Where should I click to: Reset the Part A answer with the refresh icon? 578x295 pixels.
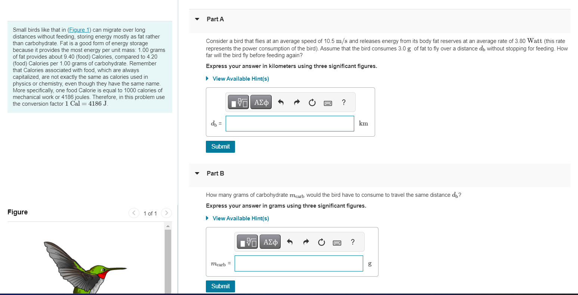(x=312, y=102)
